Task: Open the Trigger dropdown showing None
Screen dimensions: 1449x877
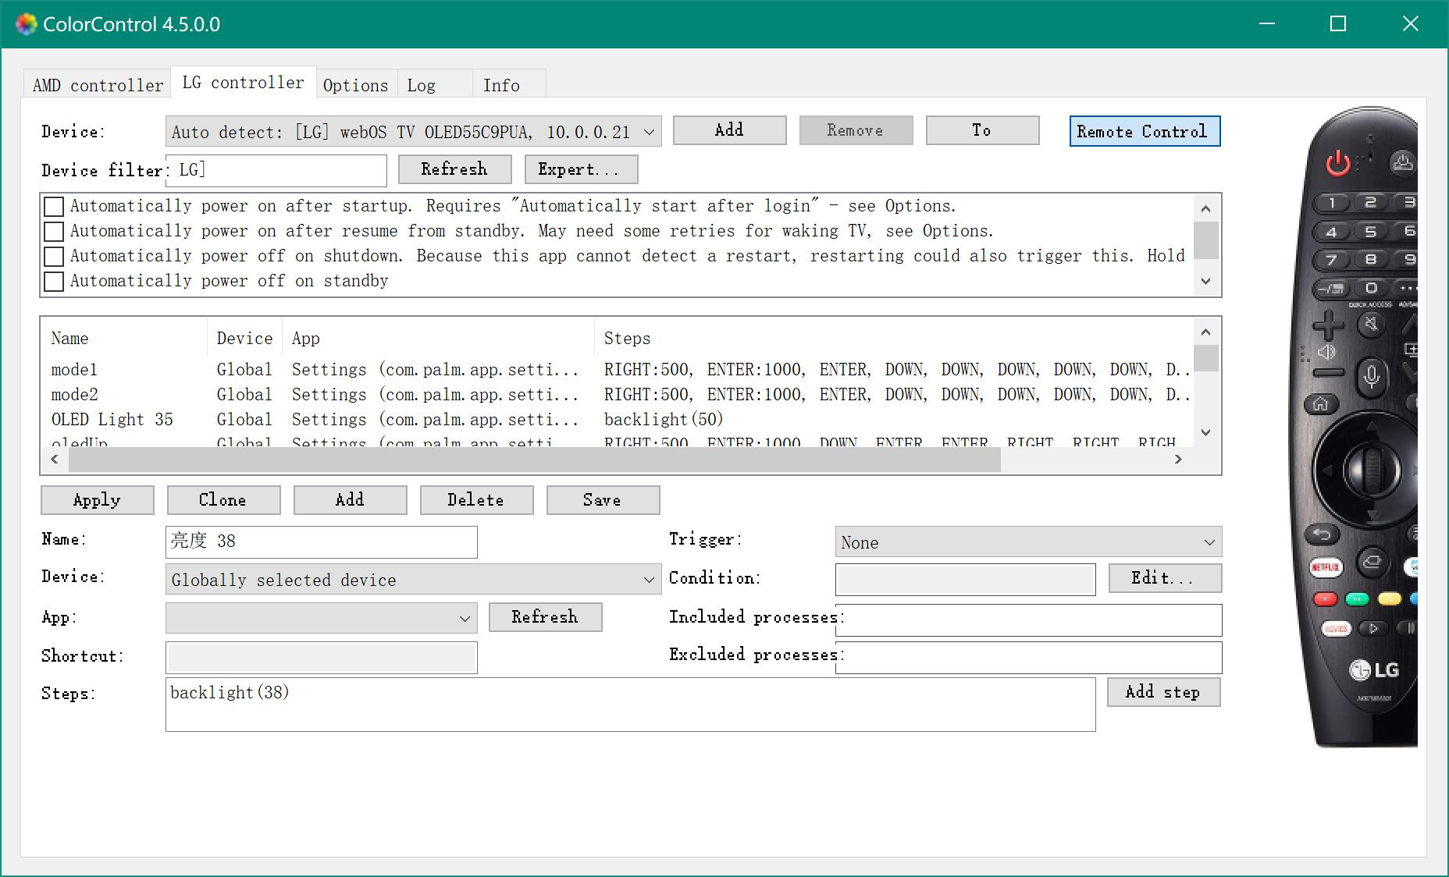Action: [1028, 542]
